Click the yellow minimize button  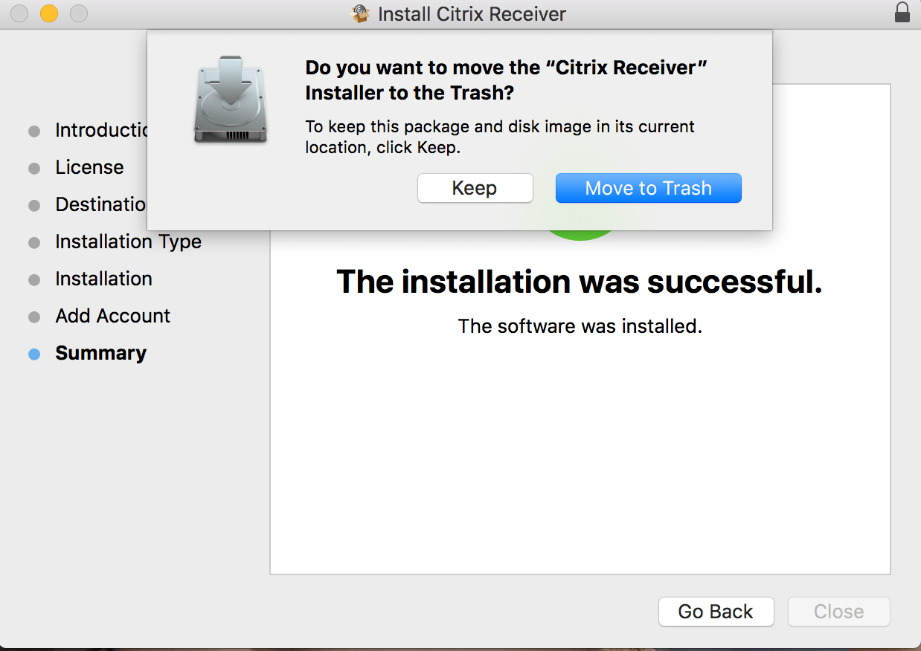coord(48,13)
